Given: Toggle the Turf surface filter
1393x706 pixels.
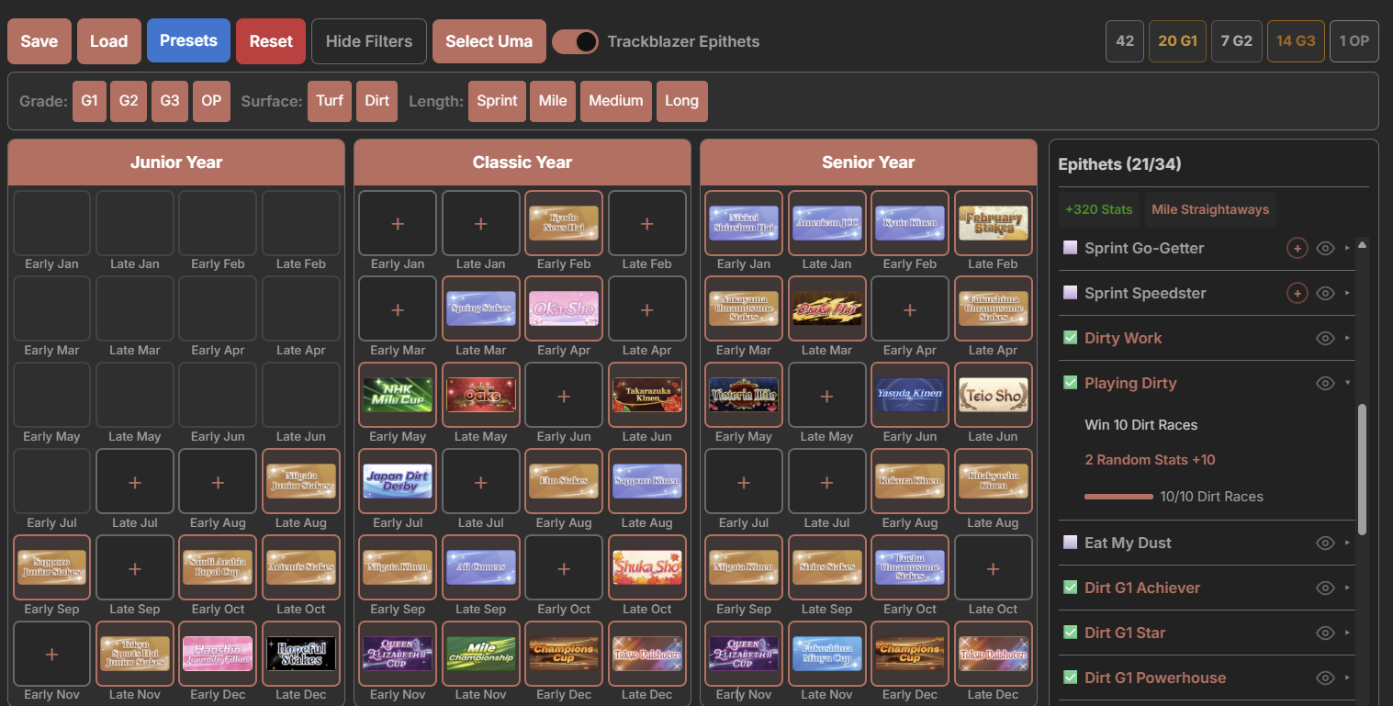Looking at the screenshot, I should (330, 101).
